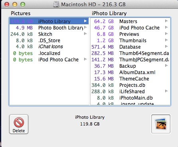Expand the Backup folder arrow
This screenshot has width=178, height=147.
pos(166,66)
